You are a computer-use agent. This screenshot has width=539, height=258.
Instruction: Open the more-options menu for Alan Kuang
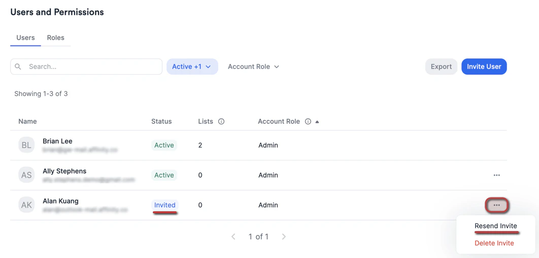click(497, 205)
